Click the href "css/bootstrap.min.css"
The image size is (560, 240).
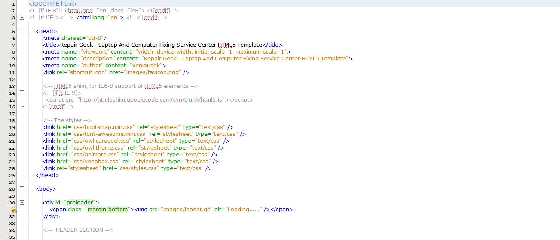102,127
